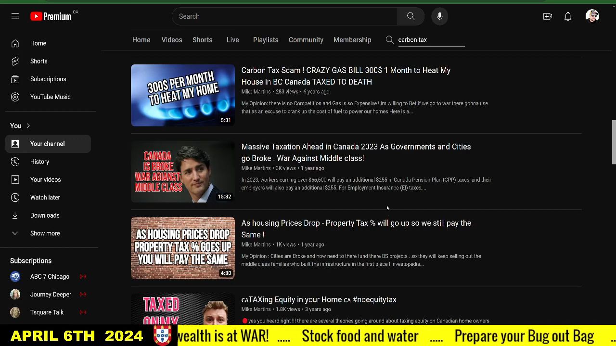Activate voice search microphone
Image resolution: width=616 pixels, height=346 pixels.
(439, 16)
